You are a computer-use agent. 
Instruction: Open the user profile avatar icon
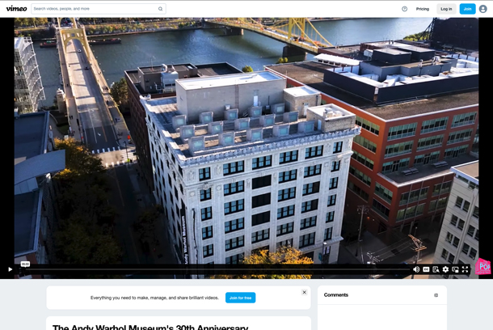point(483,9)
